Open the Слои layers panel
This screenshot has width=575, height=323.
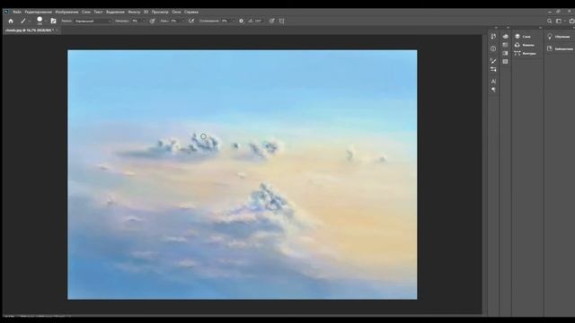523,36
